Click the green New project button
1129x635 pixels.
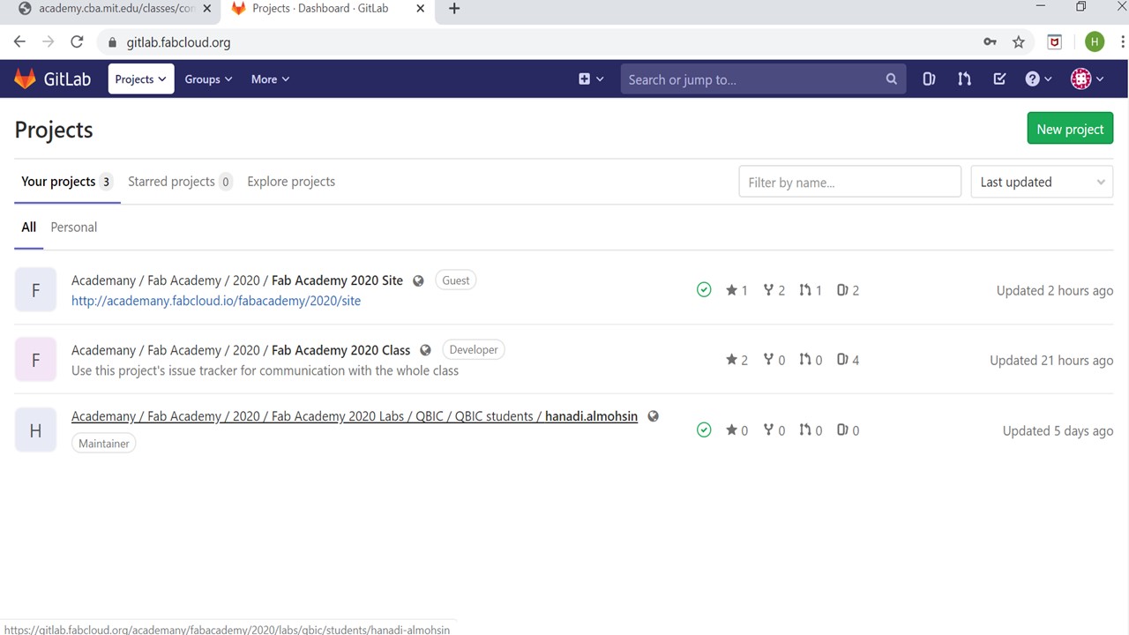(1070, 129)
